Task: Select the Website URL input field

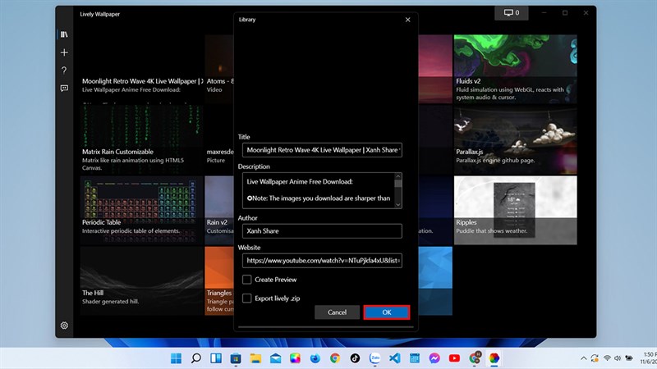Action: tap(322, 260)
